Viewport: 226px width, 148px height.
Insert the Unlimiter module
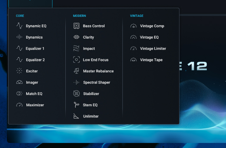[91, 116]
